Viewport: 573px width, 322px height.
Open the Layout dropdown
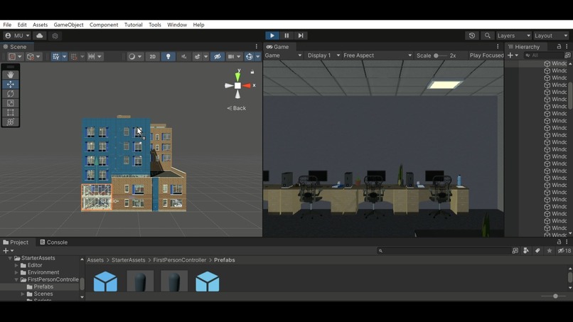click(551, 36)
